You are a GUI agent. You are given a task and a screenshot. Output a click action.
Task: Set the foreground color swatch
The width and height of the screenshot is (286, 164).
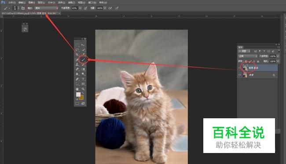click(x=78, y=95)
